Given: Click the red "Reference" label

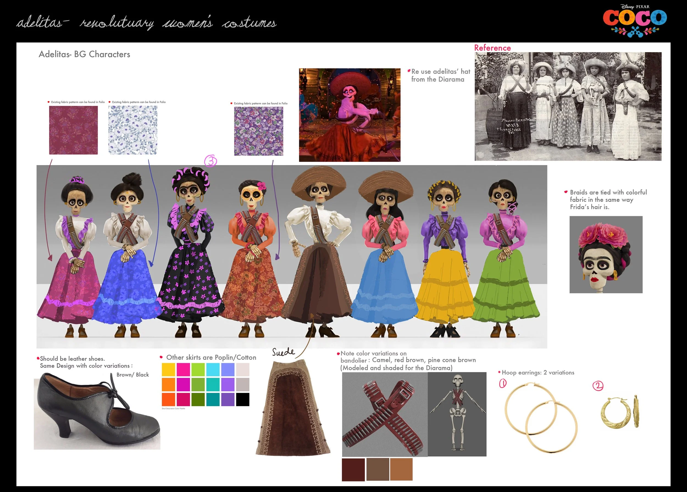Looking at the screenshot, I should pos(492,48).
